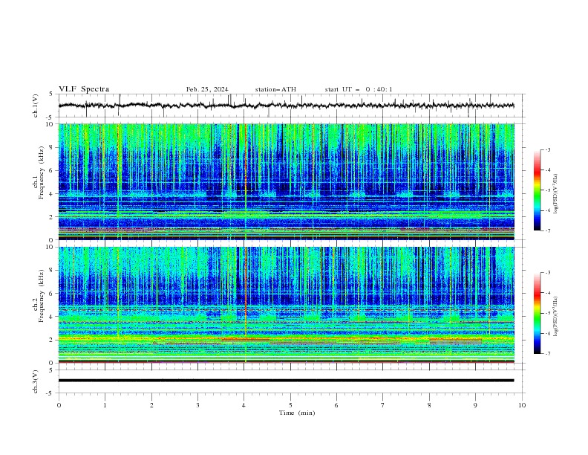Select the date text "Feb. 25, 2024"
The image size is (588, 455).
(207, 89)
